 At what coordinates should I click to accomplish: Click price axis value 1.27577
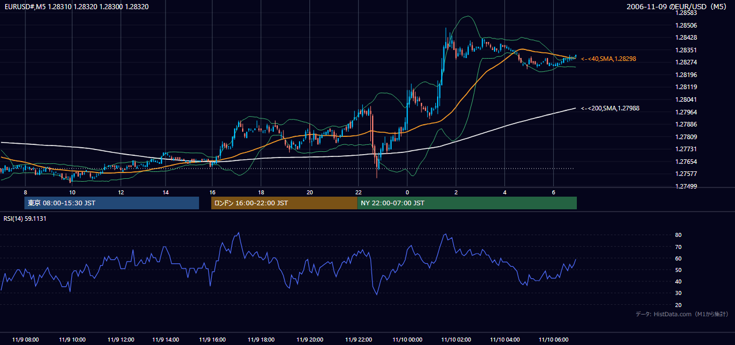(686, 174)
